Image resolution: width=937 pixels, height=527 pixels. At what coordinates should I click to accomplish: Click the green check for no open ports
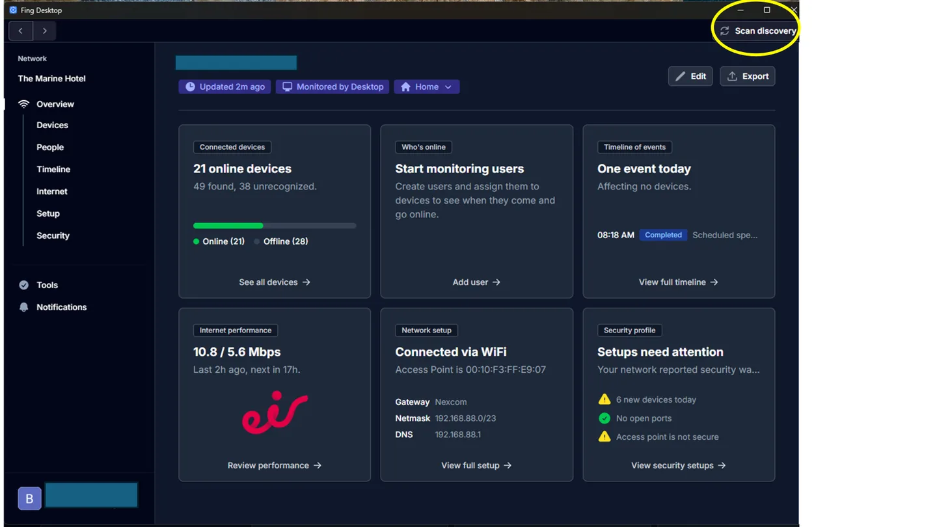click(604, 418)
